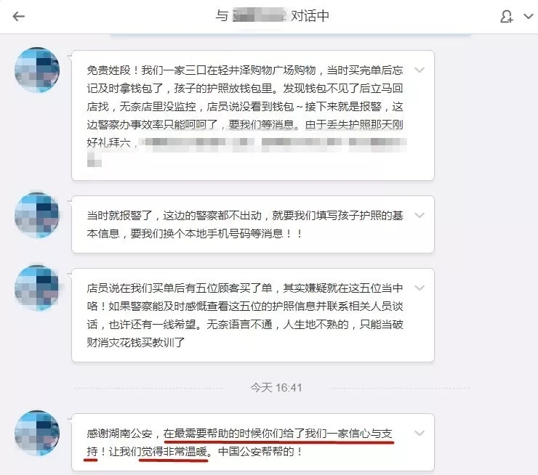The width and height of the screenshot is (538, 475).
Task: Open chevron menu on the 感谢湖南公安 message
Action: pos(419,433)
